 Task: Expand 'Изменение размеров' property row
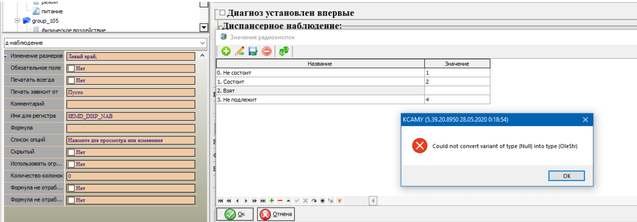[5, 56]
